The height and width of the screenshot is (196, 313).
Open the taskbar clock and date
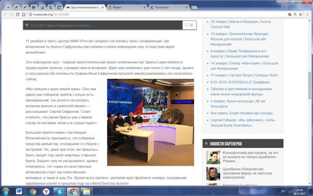299,192
